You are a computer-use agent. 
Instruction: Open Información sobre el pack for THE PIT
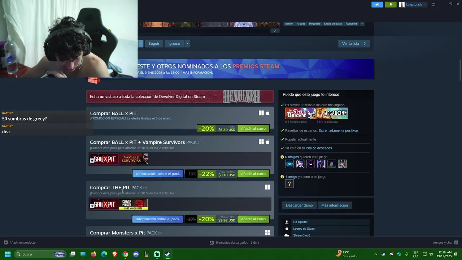[x=157, y=219]
